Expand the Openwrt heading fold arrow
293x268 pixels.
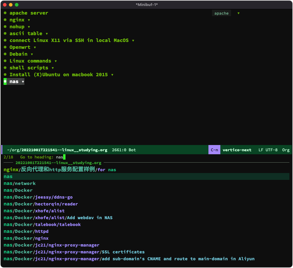35,47
